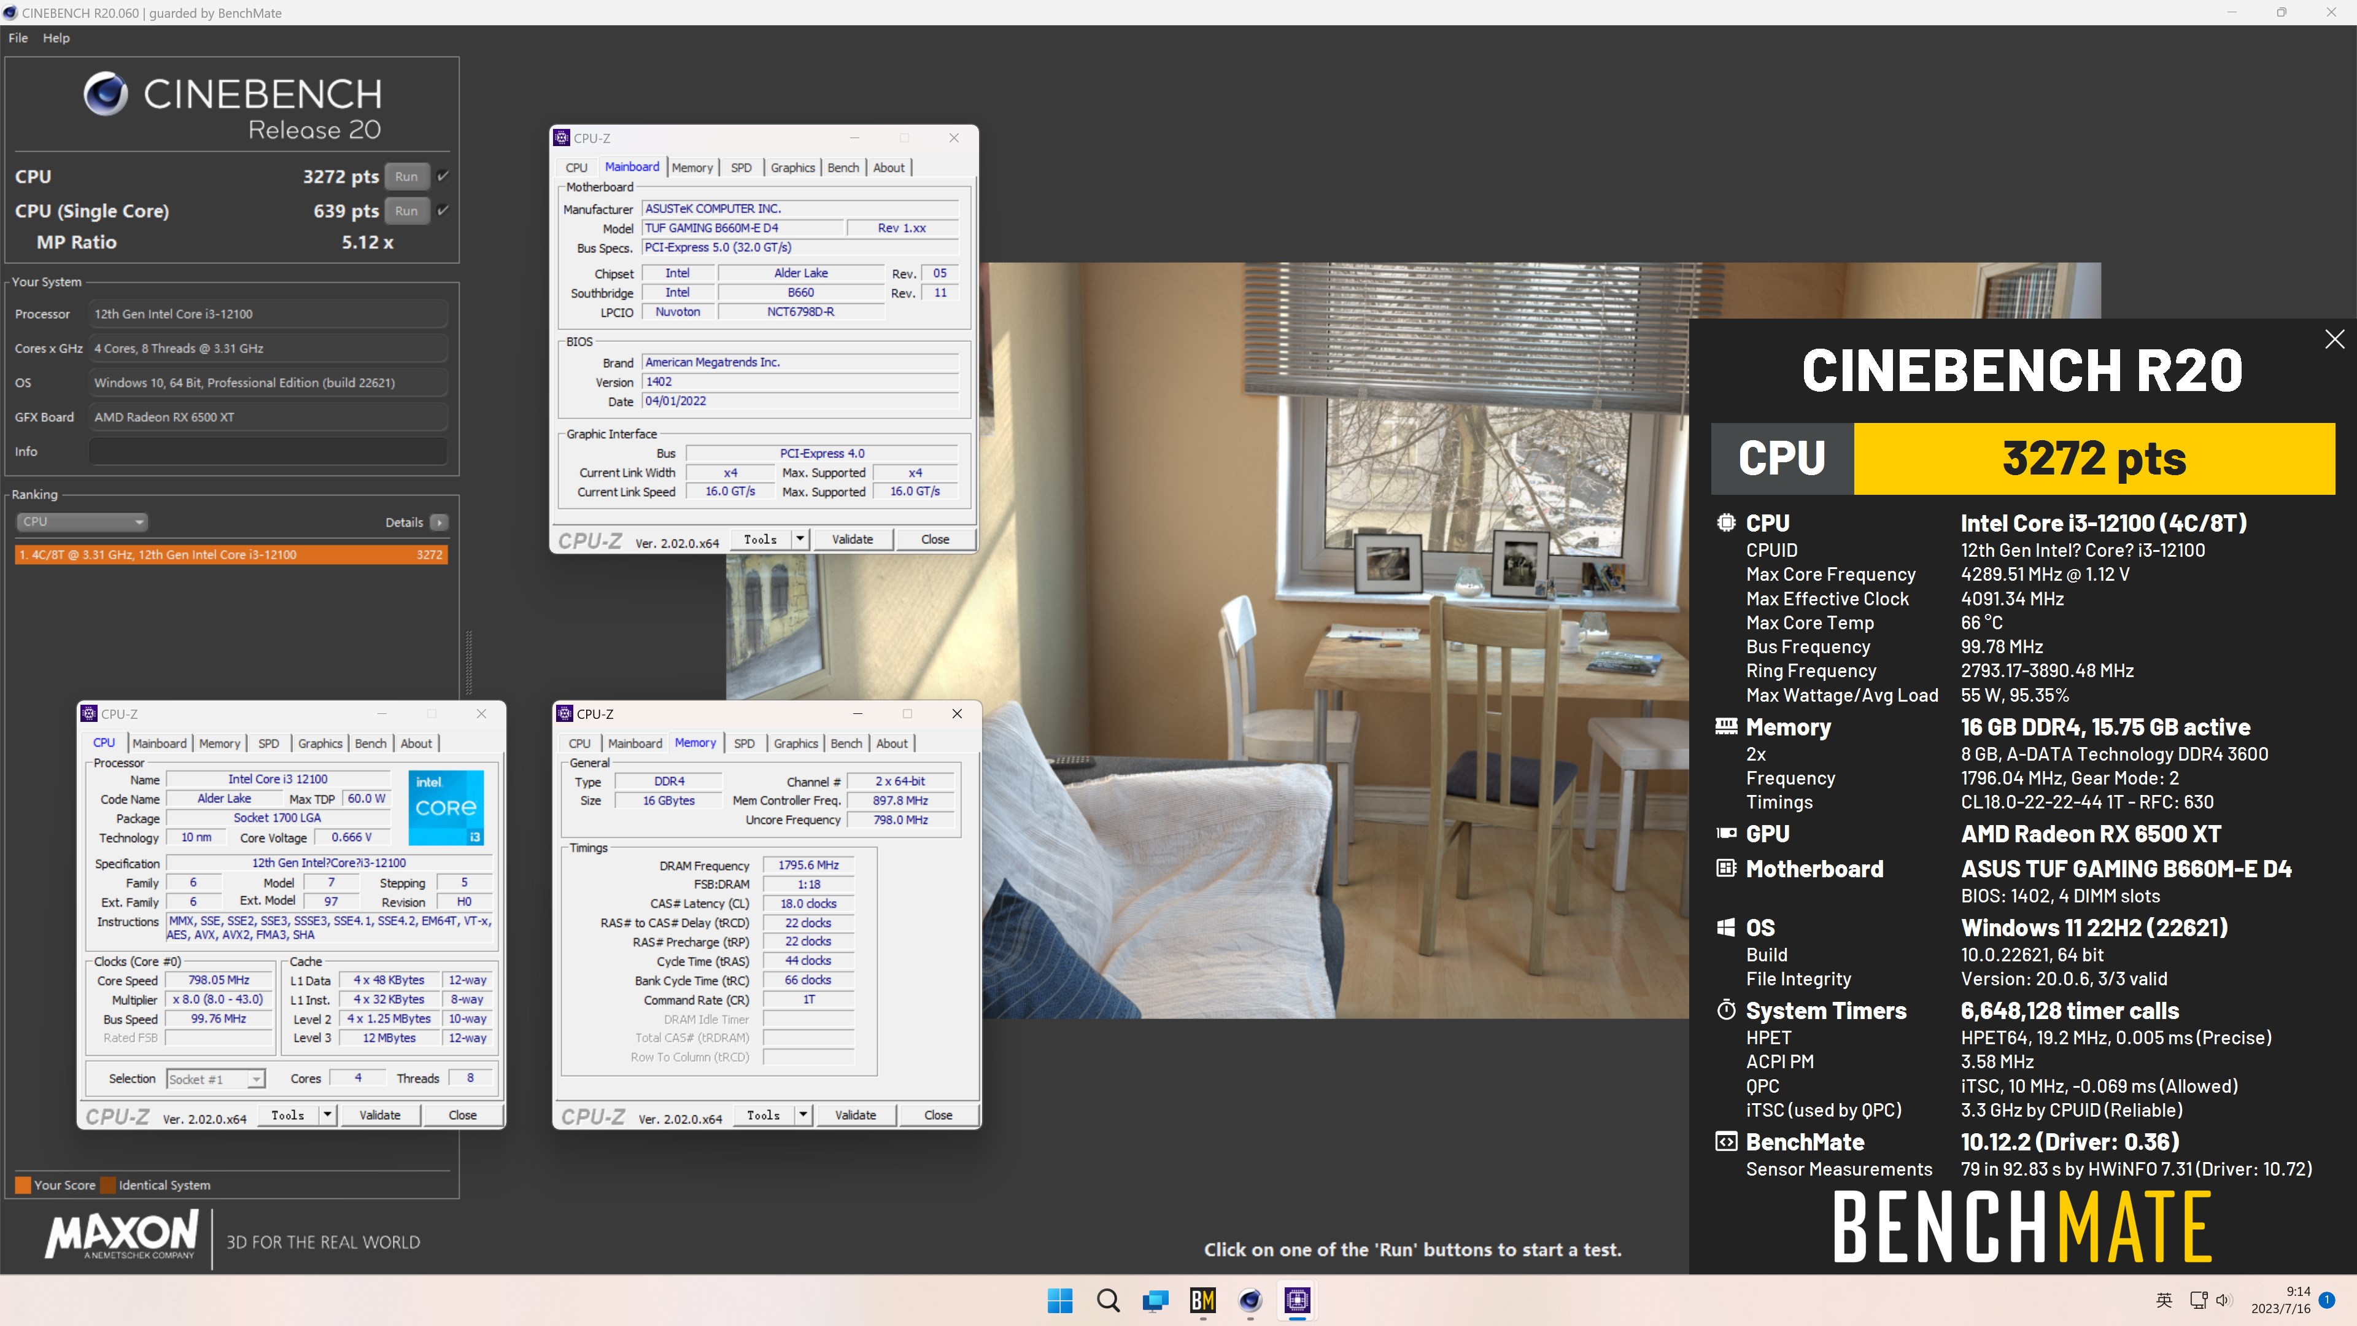Click GFX Board field AMD Radeon RX 6500 XT
This screenshot has width=2357, height=1326.
click(x=268, y=416)
